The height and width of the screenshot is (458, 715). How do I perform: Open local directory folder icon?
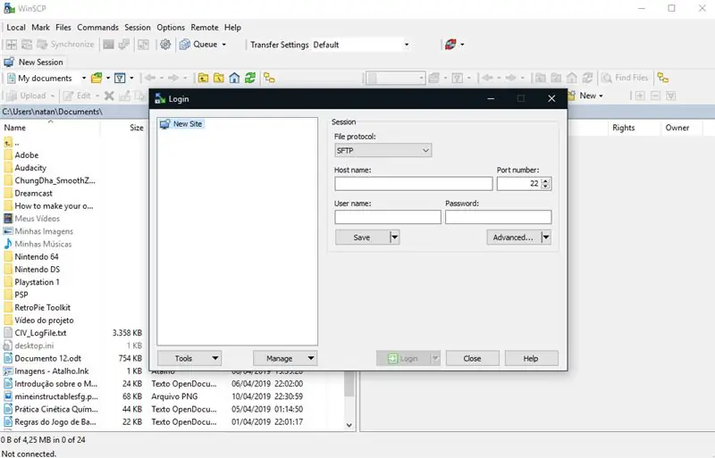point(97,78)
